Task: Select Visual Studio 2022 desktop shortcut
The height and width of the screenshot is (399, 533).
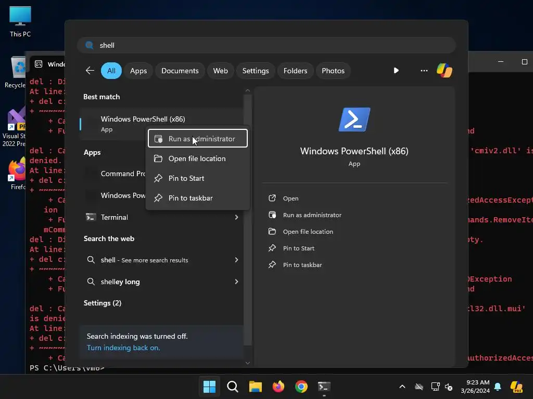Action: (x=14, y=126)
